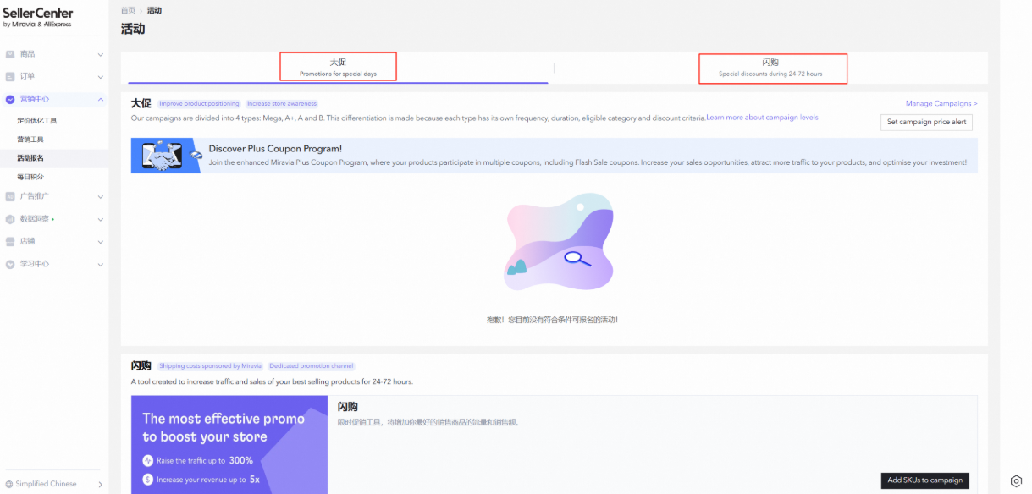Click the Set campaign price alert button
This screenshot has height=494, width=1032.
click(x=926, y=122)
